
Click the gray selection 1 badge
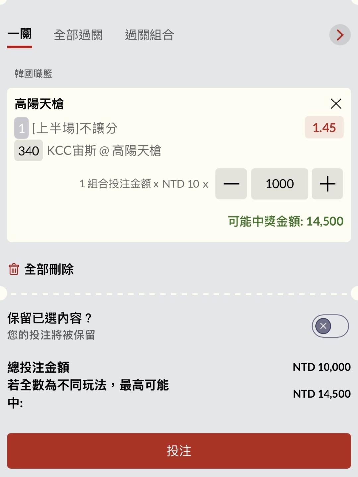(21, 128)
